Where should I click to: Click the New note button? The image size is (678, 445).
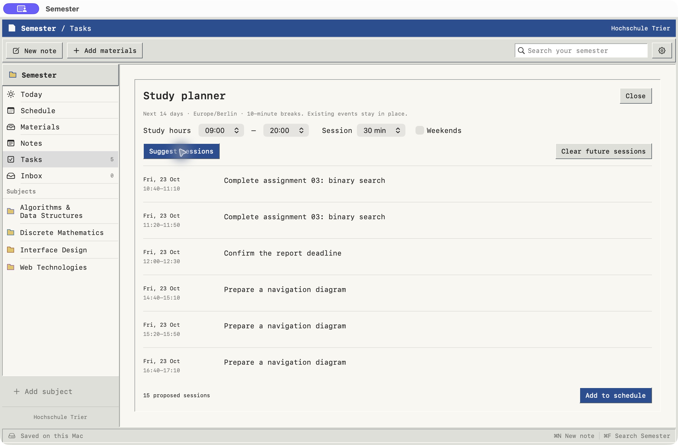click(34, 50)
